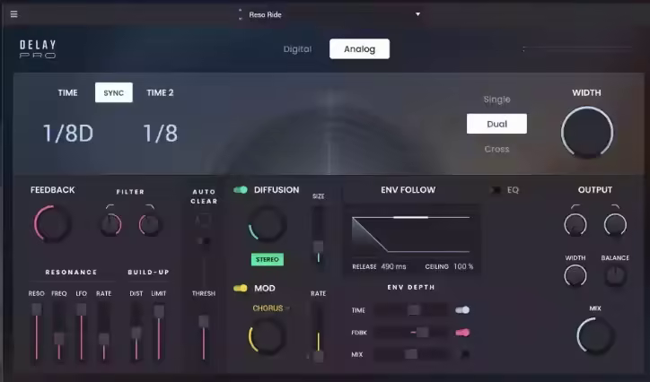Click the Thresh slider handle
This screenshot has width=650, height=382.
click(x=204, y=320)
